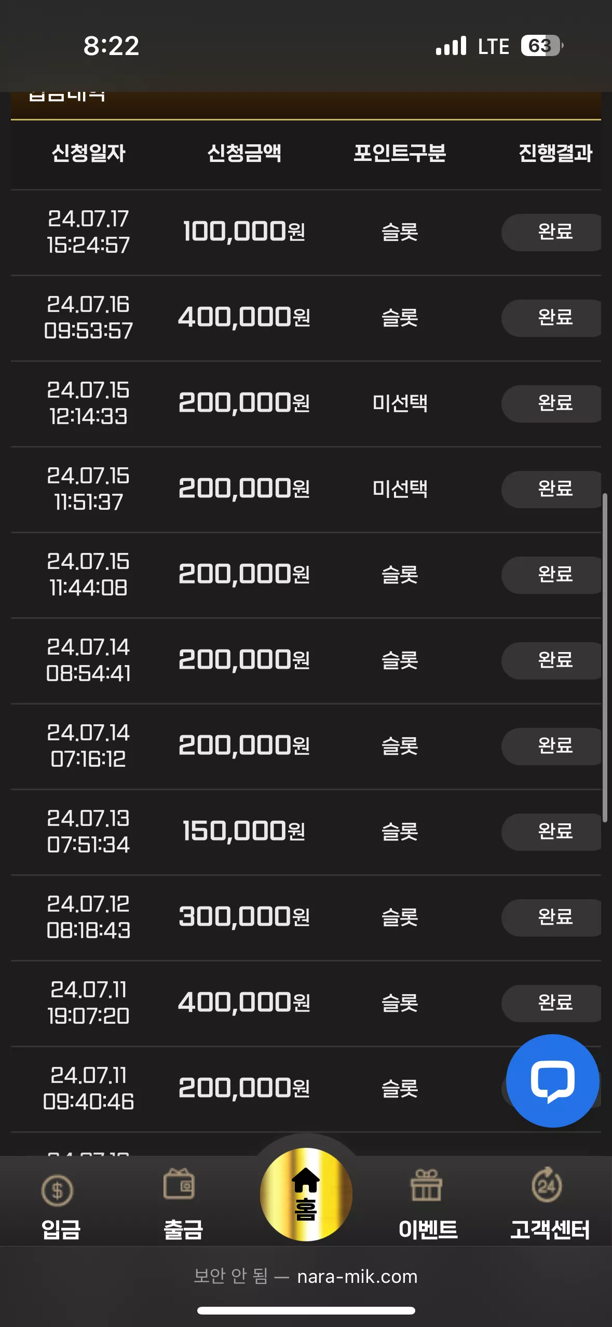Select the 포인트구분 column header

click(x=400, y=153)
